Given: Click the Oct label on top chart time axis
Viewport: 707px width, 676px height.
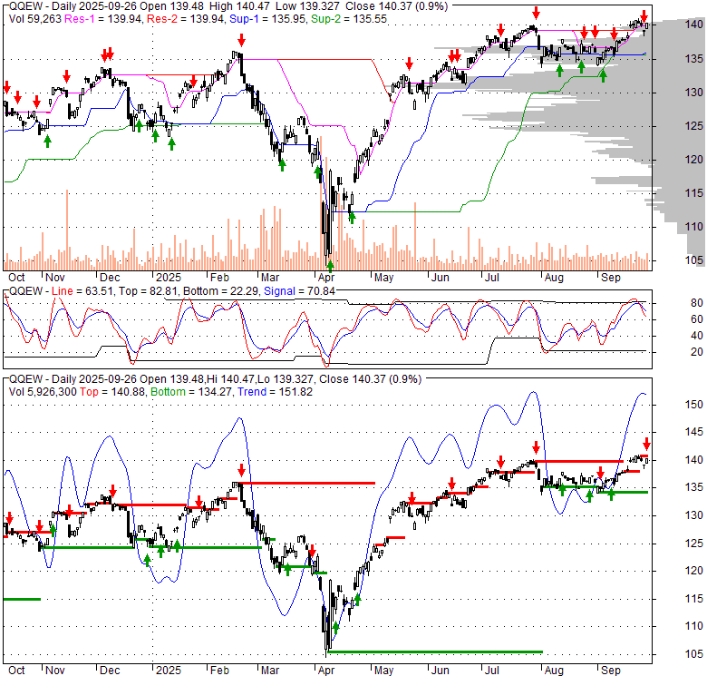Looking at the screenshot, I should point(16,278).
